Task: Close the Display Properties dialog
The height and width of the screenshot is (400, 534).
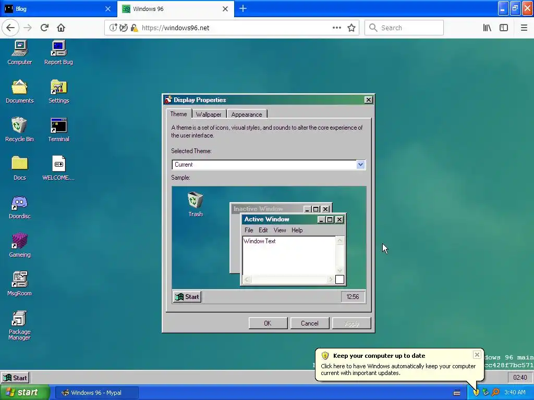Action: click(x=369, y=99)
